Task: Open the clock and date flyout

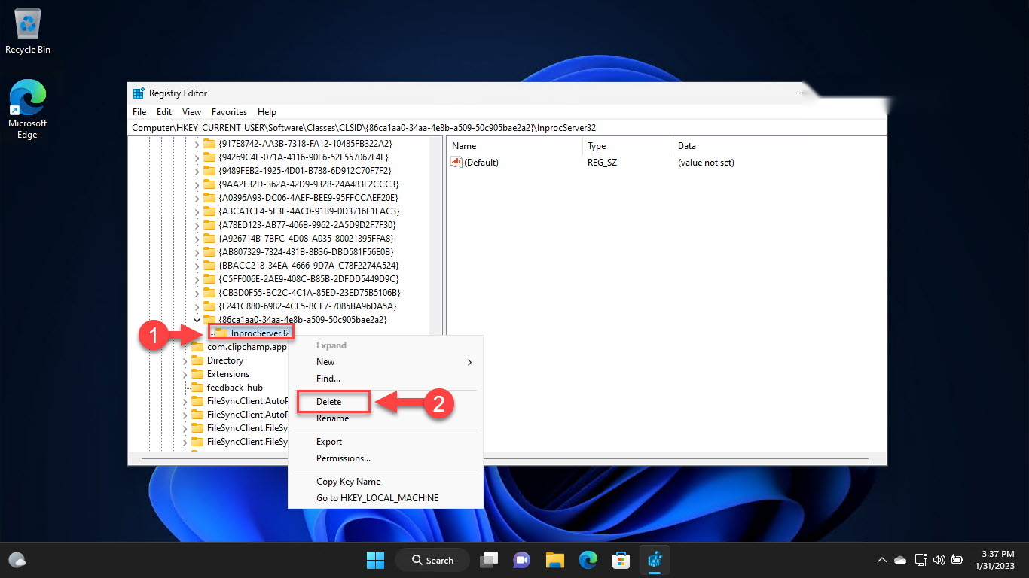Action: tap(995, 560)
